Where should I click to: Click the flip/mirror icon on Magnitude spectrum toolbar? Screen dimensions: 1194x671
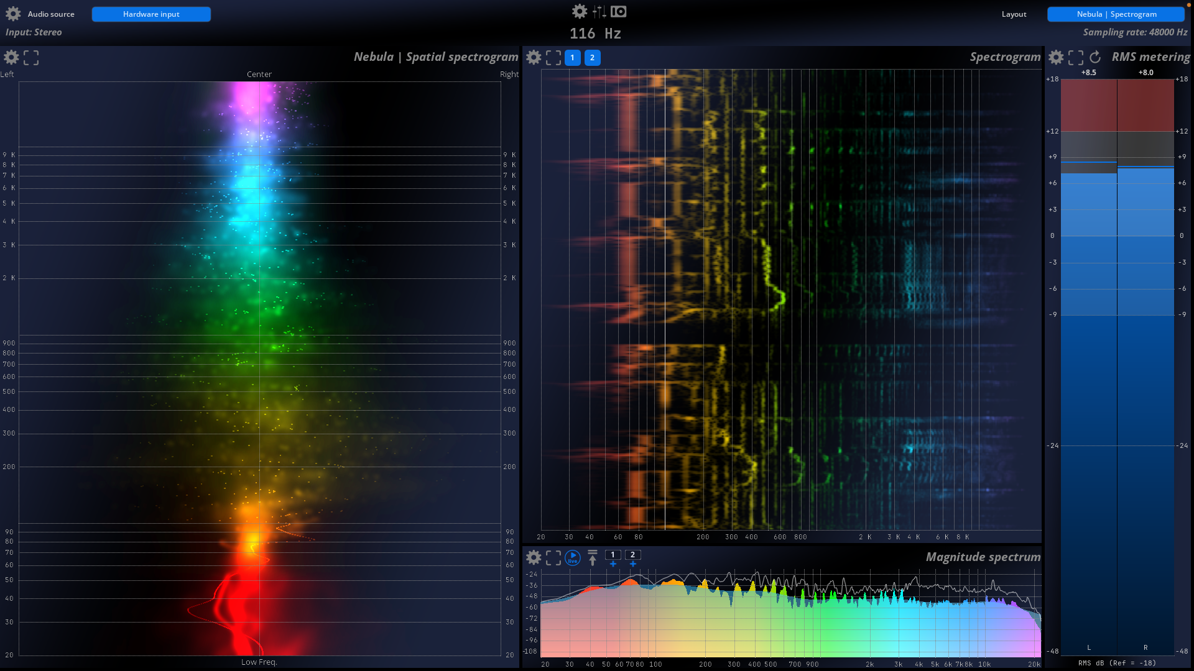pyautogui.click(x=592, y=557)
